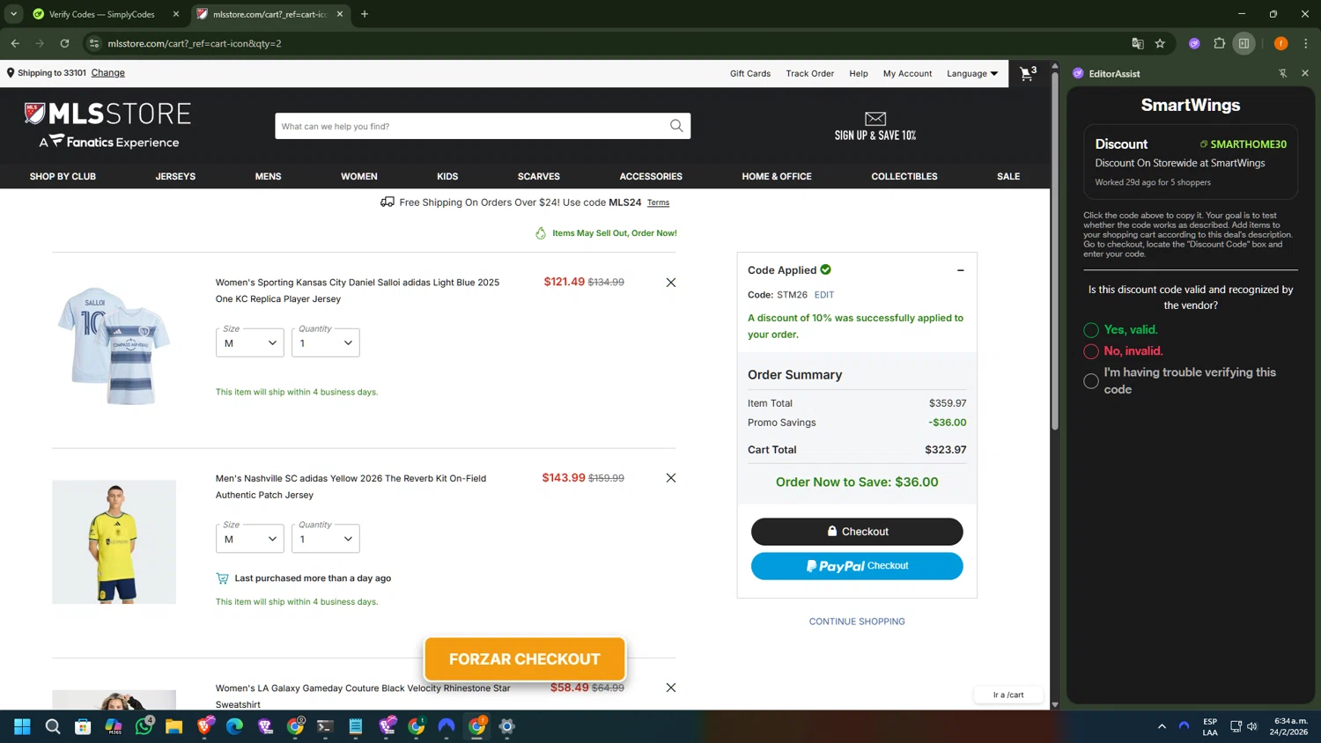Open the Scarves menu

click(x=539, y=176)
